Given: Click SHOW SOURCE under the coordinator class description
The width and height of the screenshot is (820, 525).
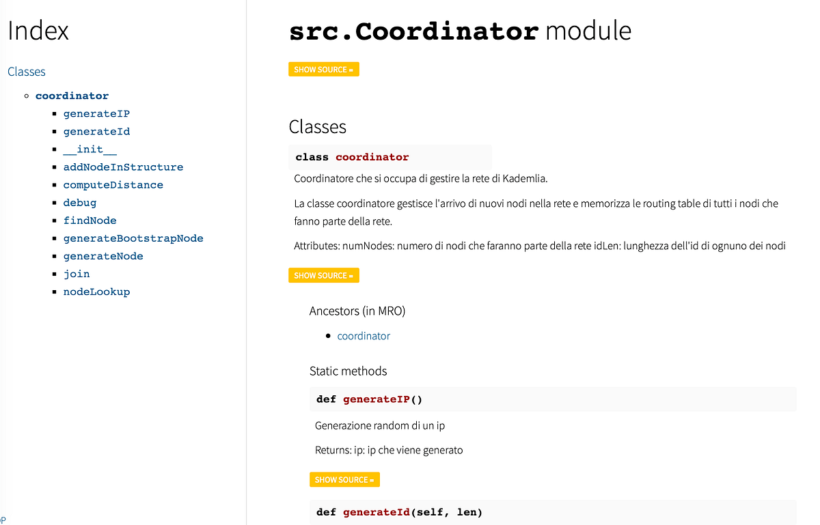Looking at the screenshot, I should [323, 275].
